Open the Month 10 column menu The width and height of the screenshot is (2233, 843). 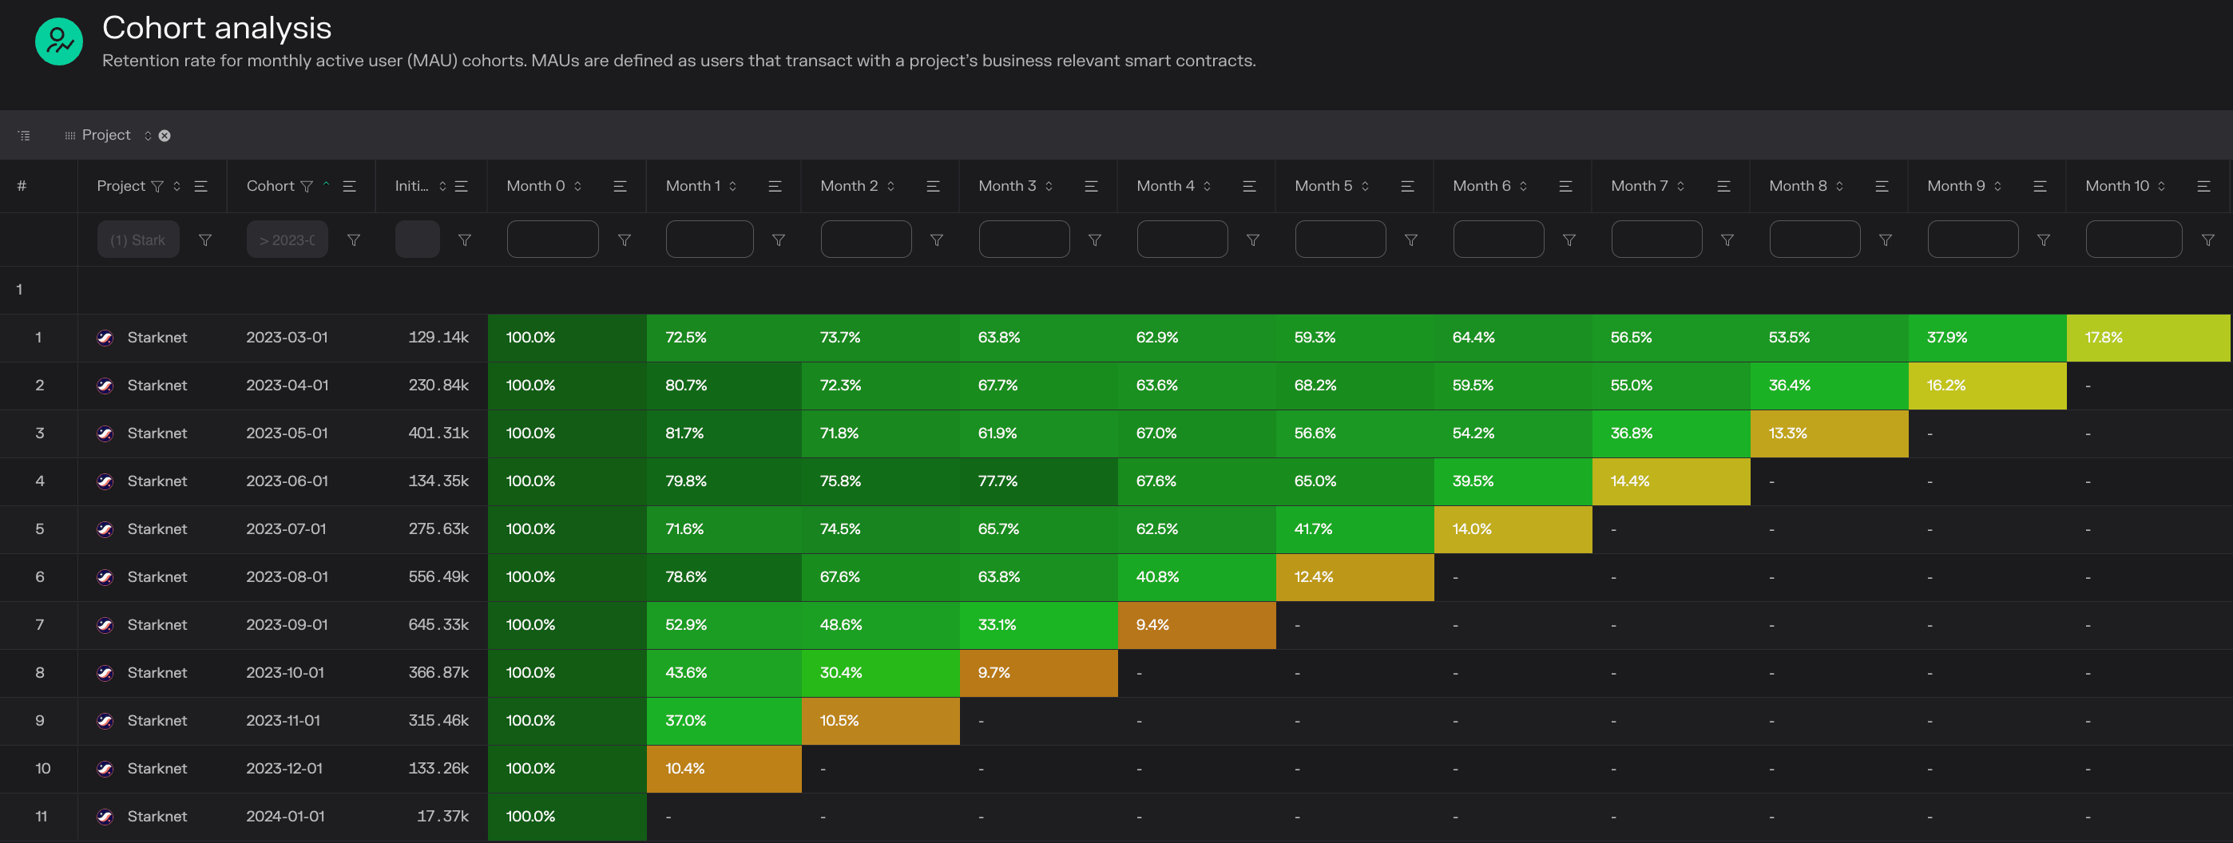tap(2203, 186)
